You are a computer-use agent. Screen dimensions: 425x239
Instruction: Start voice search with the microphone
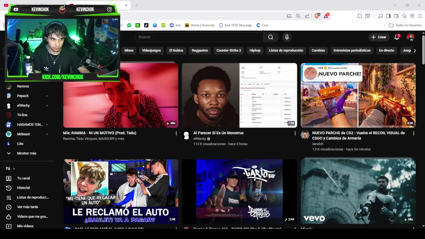pyautogui.click(x=287, y=37)
